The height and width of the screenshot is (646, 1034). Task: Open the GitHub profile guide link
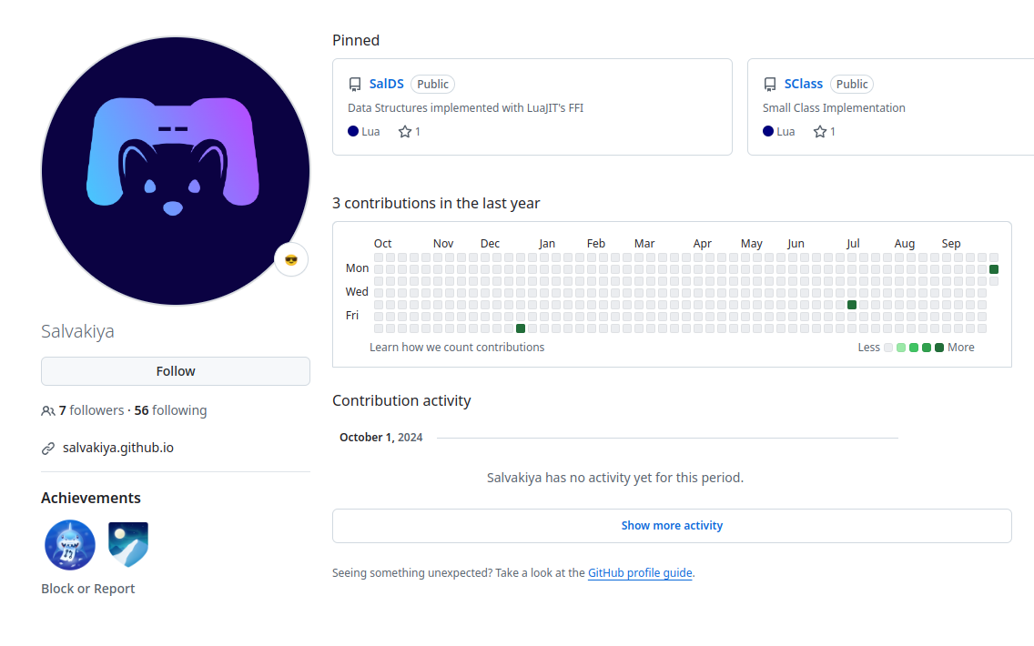pos(640,573)
